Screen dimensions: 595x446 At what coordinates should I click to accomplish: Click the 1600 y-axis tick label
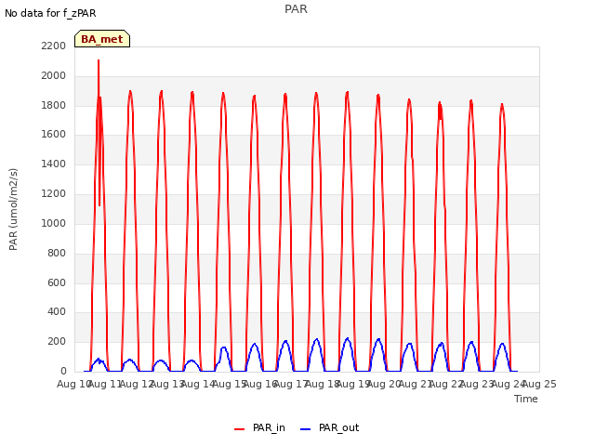(x=54, y=134)
